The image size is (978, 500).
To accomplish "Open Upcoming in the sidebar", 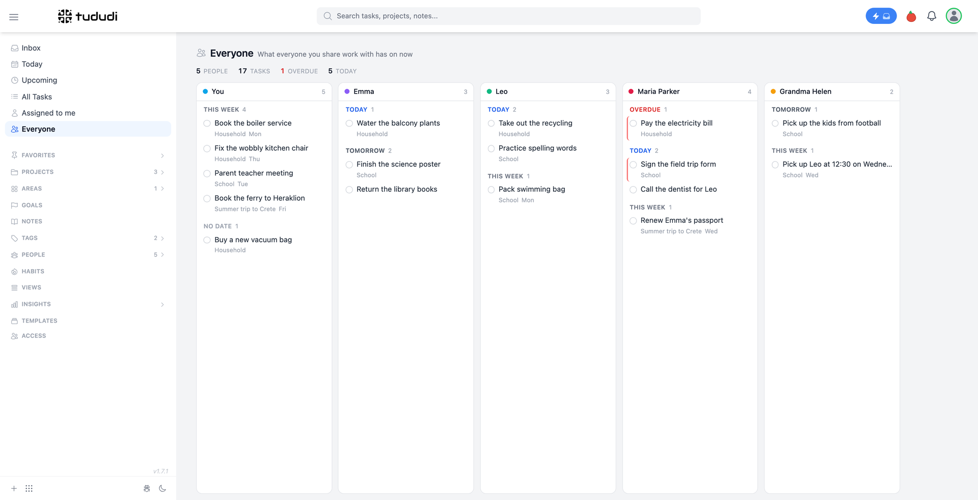I will point(88,80).
